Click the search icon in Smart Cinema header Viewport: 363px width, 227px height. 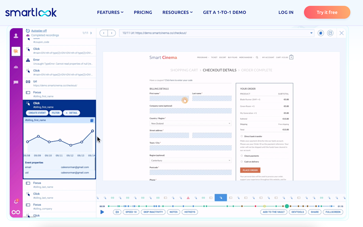click(x=257, y=57)
